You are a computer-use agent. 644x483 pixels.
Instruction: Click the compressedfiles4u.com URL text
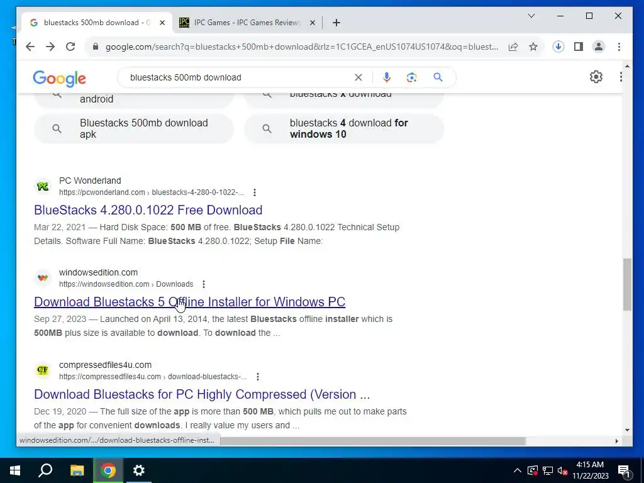(x=153, y=377)
